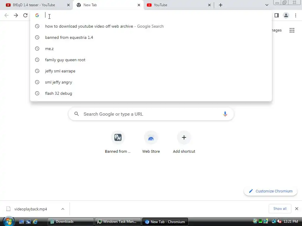The width and height of the screenshot is (302, 226).
Task: Click the network tray icon
Action: (274, 221)
